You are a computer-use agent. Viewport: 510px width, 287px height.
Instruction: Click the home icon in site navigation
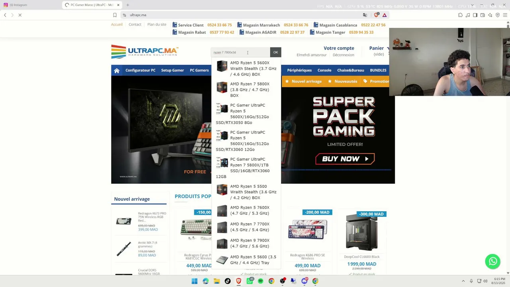pos(117,71)
